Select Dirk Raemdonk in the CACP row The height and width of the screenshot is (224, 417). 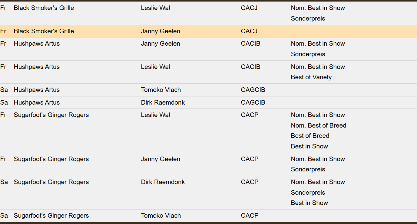tap(163, 182)
